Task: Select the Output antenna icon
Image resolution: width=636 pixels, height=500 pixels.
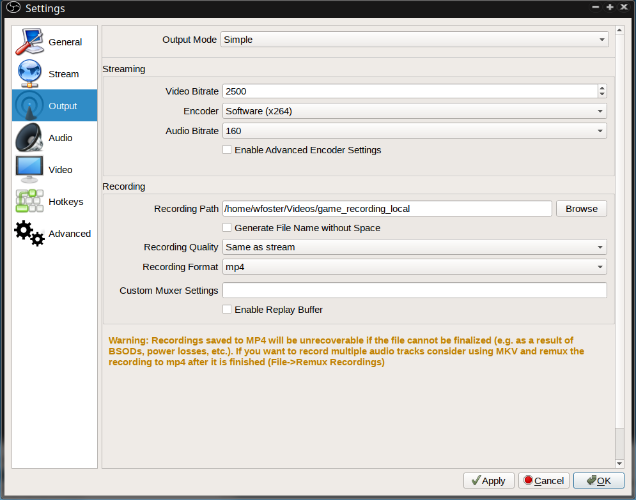Action: pos(29,106)
